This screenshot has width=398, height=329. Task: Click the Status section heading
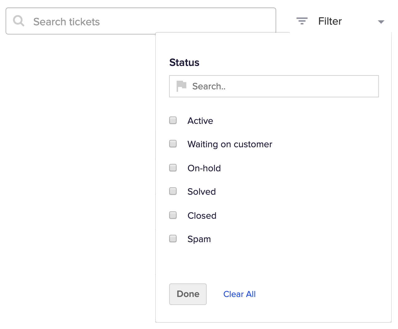184,63
